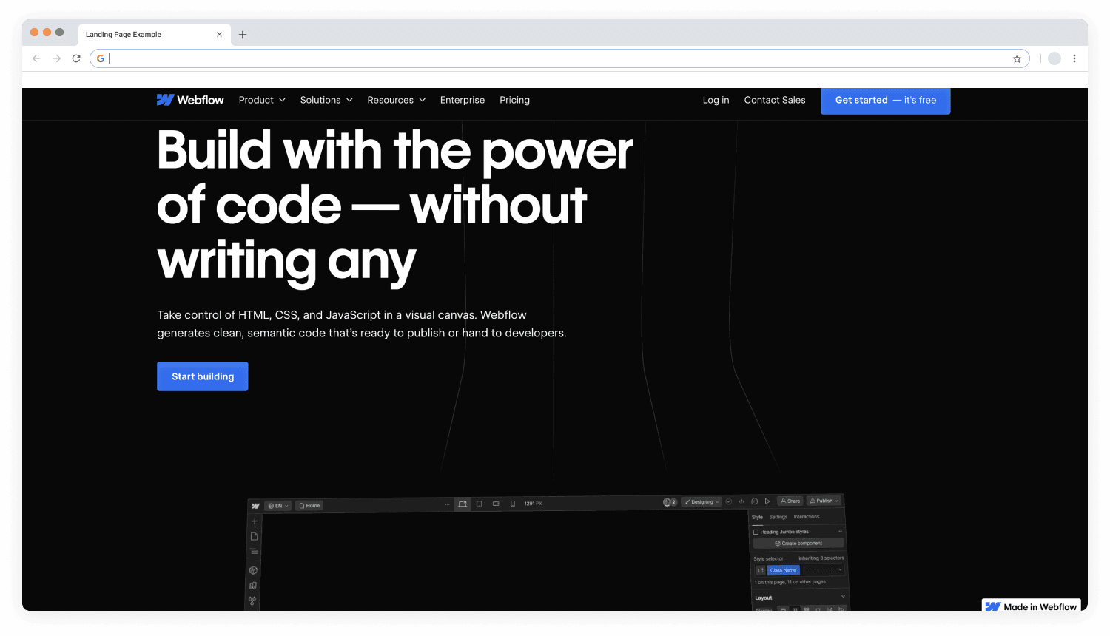
Task: Open the Enterprise nav link
Action: point(462,100)
